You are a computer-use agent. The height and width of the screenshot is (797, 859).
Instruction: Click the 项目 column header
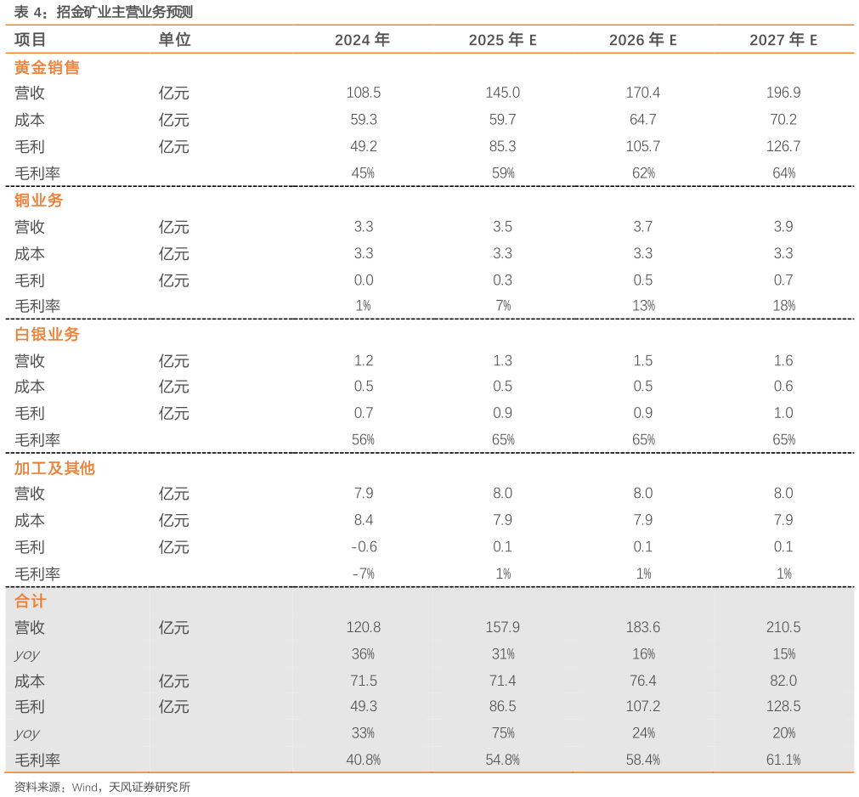coord(31,40)
